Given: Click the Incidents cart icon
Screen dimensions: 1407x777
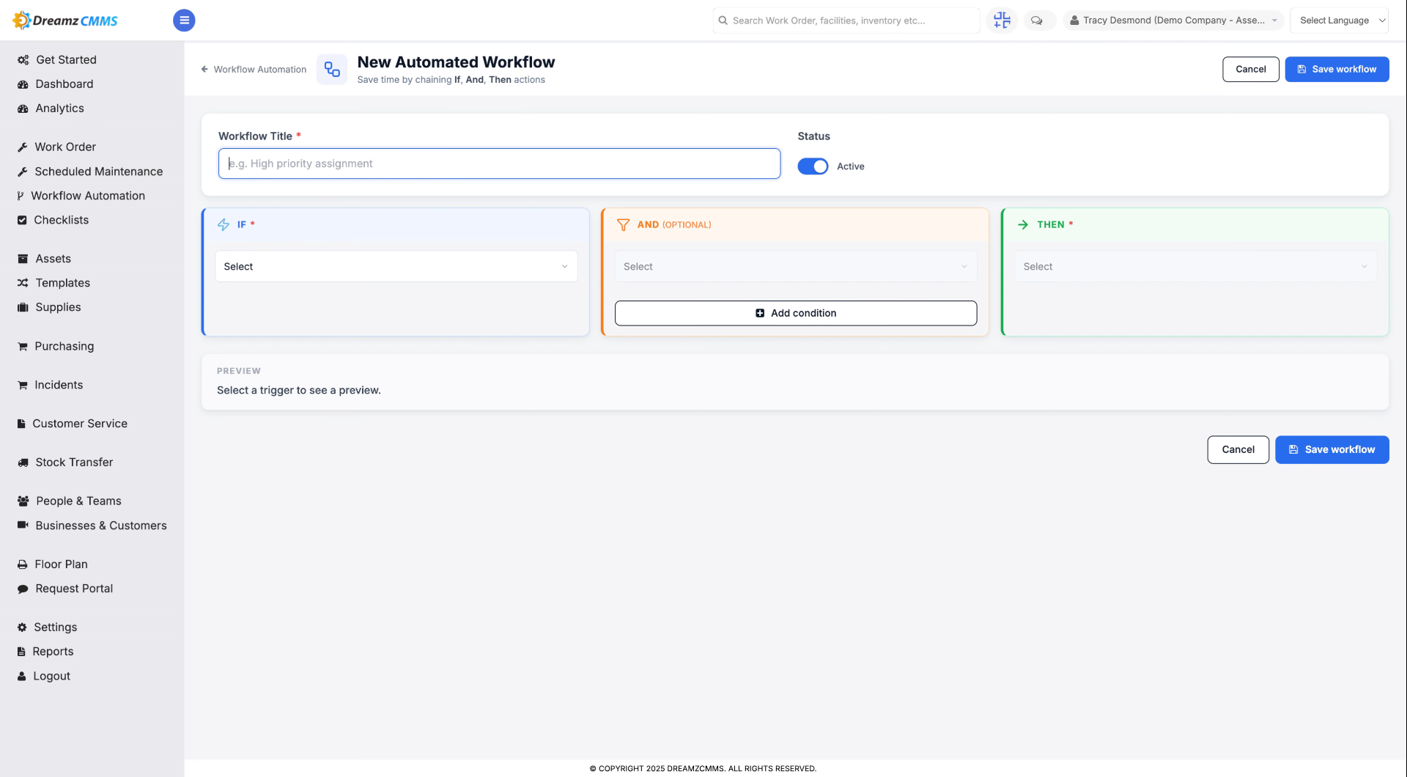Looking at the screenshot, I should 23,386.
